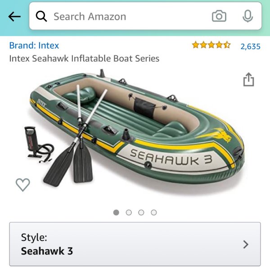This screenshot has height=270, width=270.
Task: Visit the Brand: Intex link
Action: click(x=34, y=45)
